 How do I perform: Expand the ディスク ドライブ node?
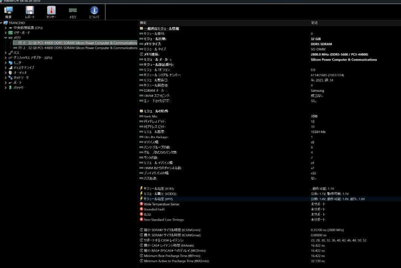6,68
